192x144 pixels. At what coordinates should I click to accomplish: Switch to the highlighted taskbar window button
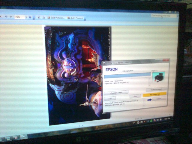pyautogui.click(x=24, y=136)
